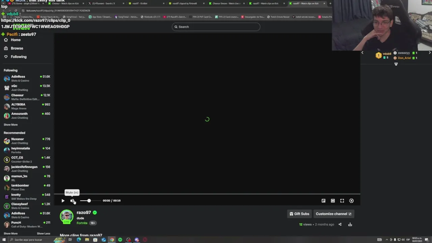
Task: Open the Windows Start menu
Action: (4, 240)
